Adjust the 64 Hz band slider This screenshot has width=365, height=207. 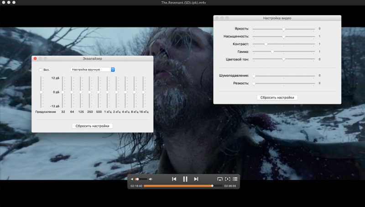pos(72,92)
